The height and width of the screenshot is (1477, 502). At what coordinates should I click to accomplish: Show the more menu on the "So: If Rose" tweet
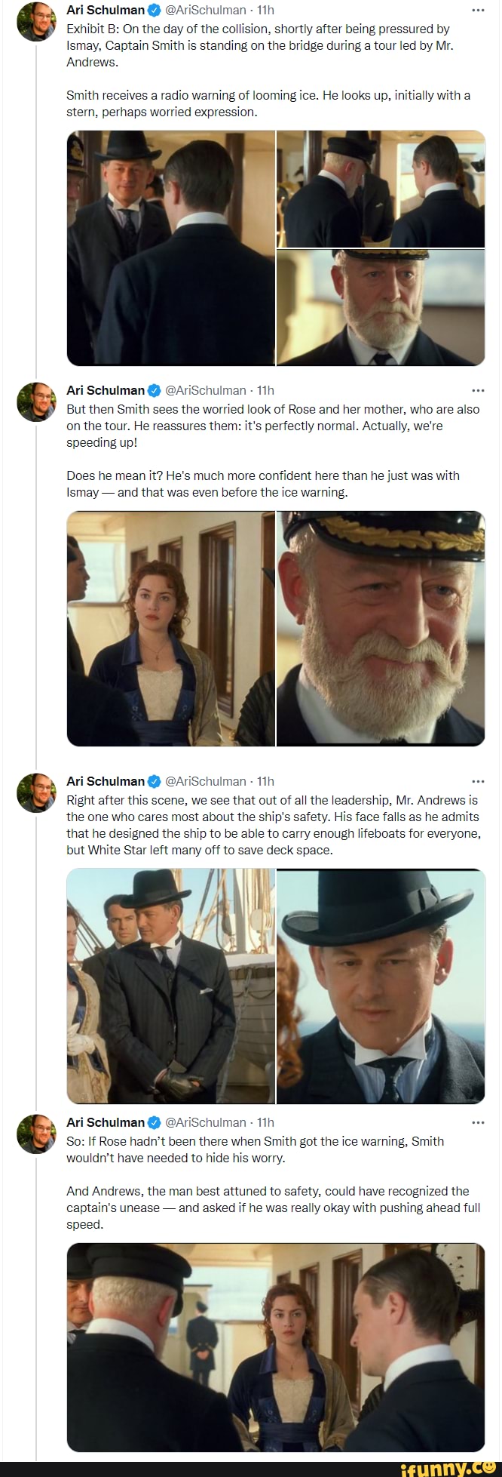tap(478, 1122)
